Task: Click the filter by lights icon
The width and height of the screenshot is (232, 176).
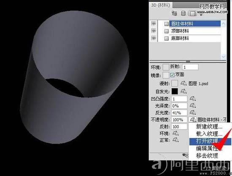Action: pyautogui.click(x=201, y=14)
